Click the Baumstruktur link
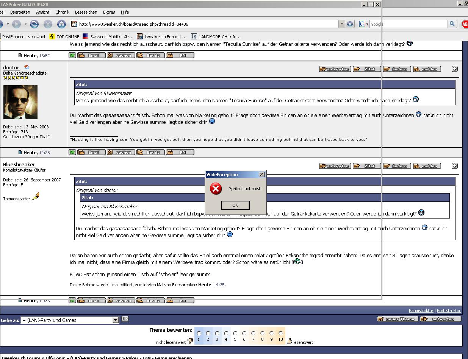 (421, 311)
